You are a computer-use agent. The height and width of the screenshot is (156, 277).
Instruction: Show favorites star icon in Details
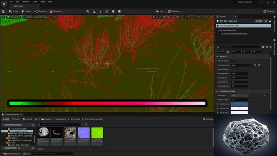pyautogui.click(x=267, y=47)
